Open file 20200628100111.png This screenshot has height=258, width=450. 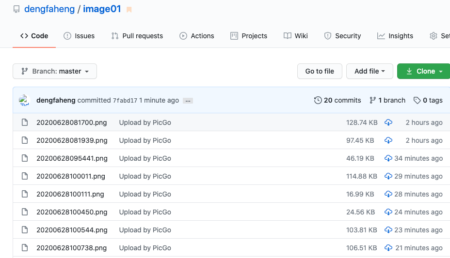[70, 194]
